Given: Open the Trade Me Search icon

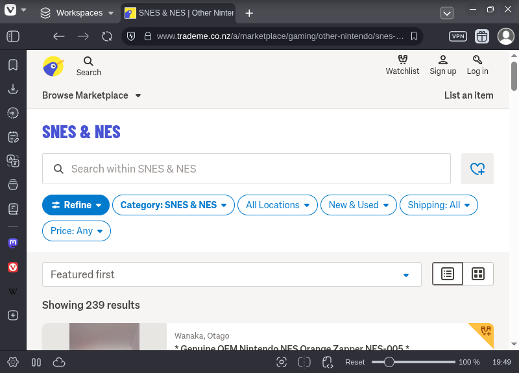Looking at the screenshot, I should point(88,66).
